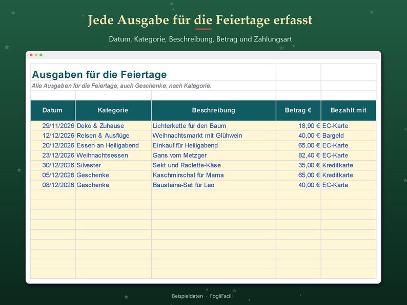
Task: Select date cell 20/12/2026
Action: click(53, 145)
